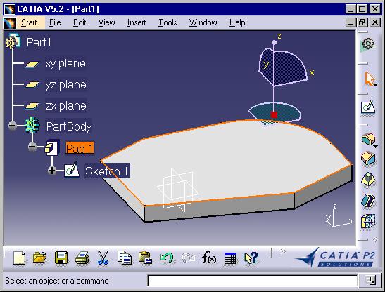Click the Select arrow tool
The width and height of the screenshot is (385, 292).
[370, 79]
